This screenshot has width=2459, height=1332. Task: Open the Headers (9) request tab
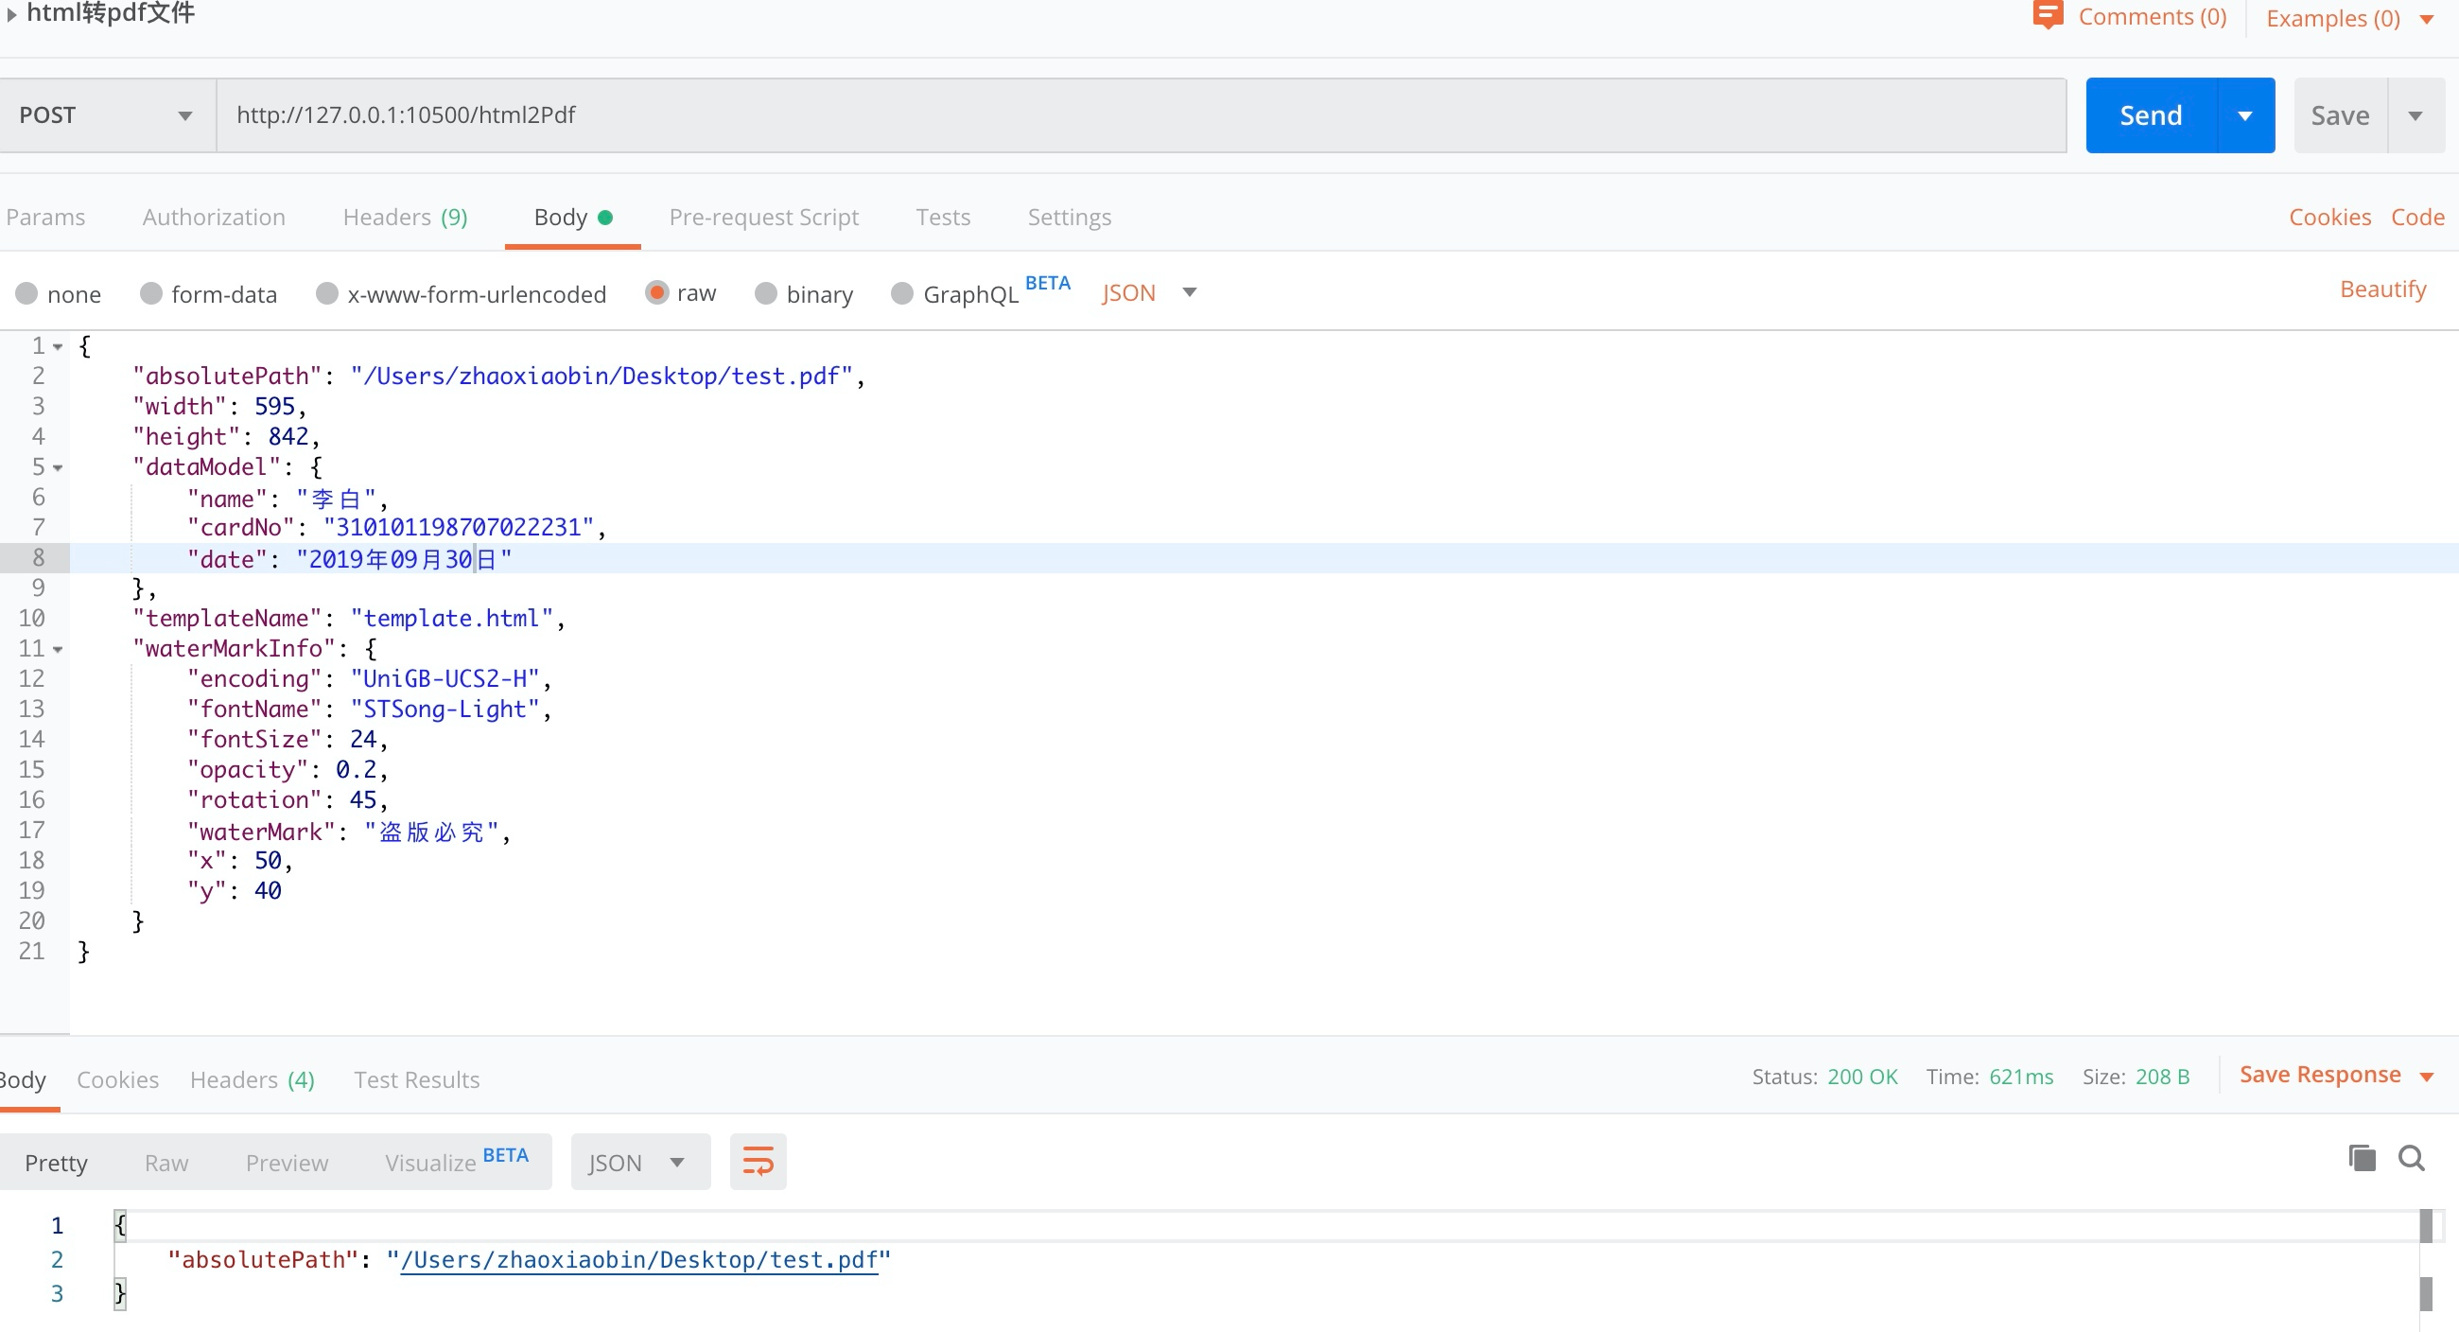[405, 217]
